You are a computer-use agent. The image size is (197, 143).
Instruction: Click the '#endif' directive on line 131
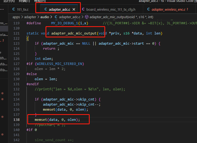(33, 84)
